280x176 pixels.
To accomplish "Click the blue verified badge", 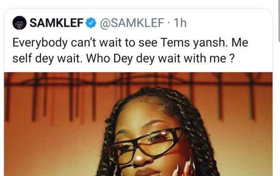I will (x=91, y=23).
